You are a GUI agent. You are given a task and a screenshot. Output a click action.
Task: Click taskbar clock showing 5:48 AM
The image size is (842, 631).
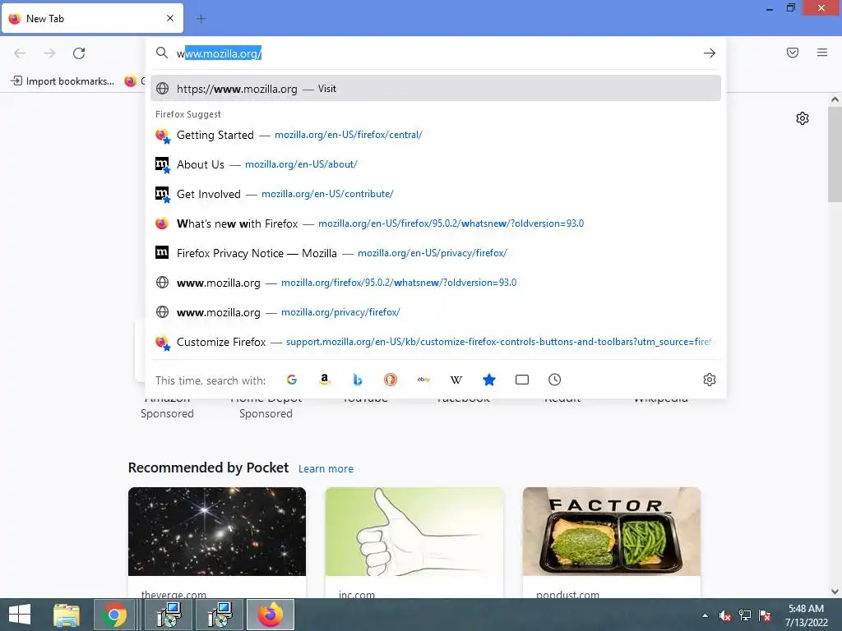806,615
